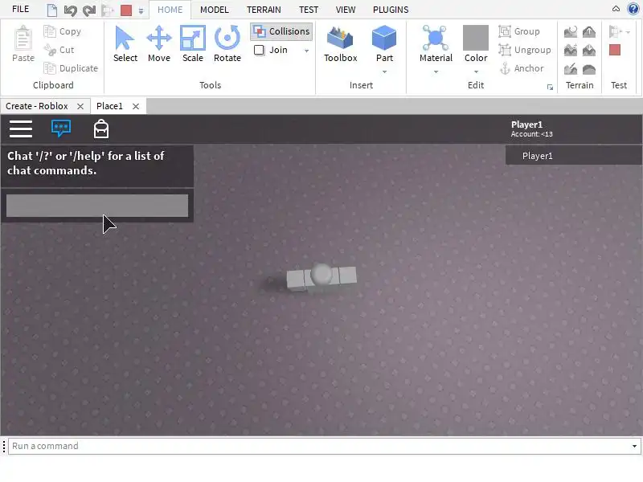The width and height of the screenshot is (643, 482).
Task: Click red Stop square in Test section
Action: pos(615,50)
